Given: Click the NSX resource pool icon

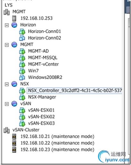Looking at the screenshot, I should click(14, 84).
